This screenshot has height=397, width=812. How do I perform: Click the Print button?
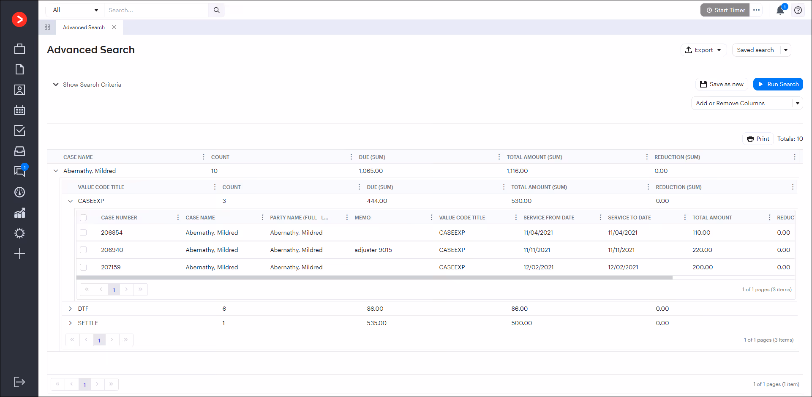758,139
